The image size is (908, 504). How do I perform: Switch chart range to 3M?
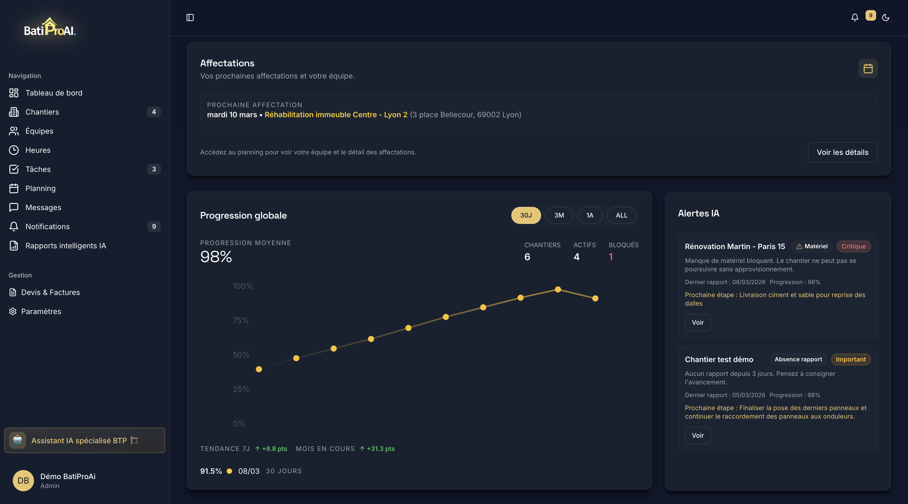[x=559, y=215]
